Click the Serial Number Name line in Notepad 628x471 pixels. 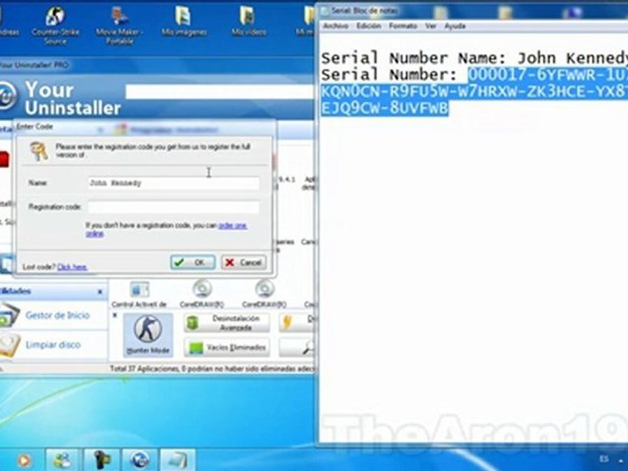click(x=474, y=58)
